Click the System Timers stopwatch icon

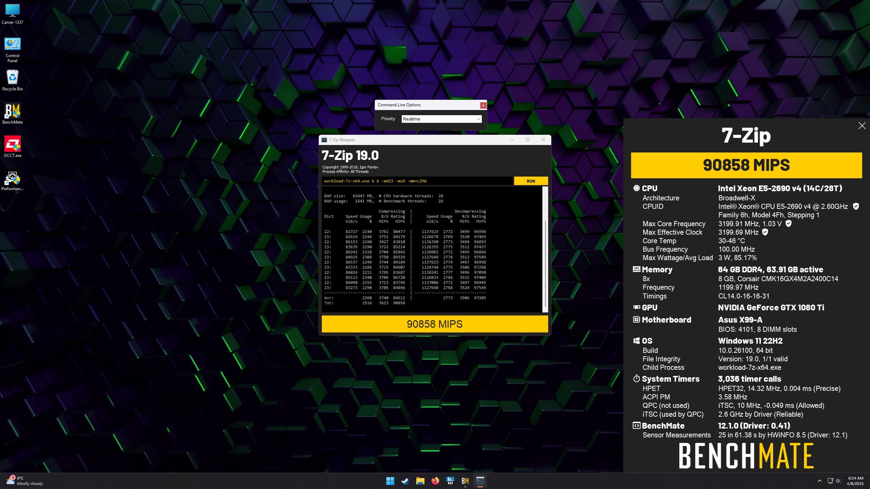pyautogui.click(x=637, y=379)
